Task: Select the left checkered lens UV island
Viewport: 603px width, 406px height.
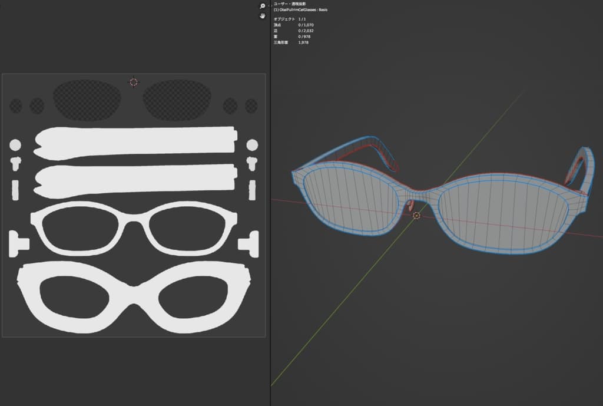Action: (87, 100)
